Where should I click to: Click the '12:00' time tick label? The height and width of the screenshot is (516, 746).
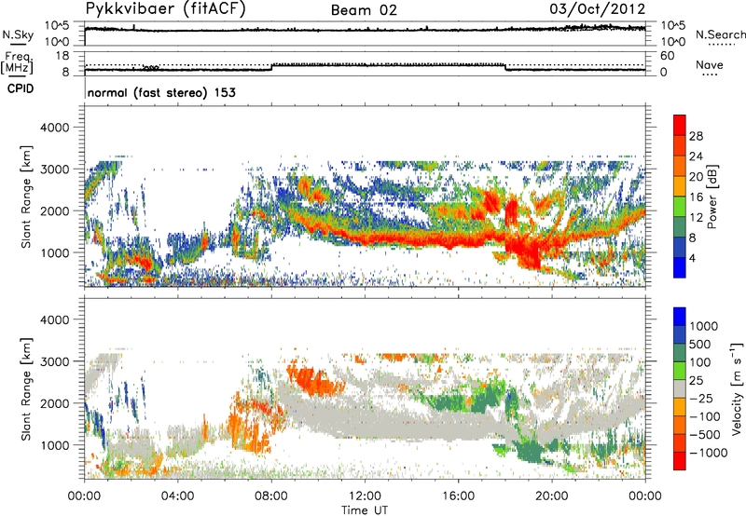pyautogui.click(x=365, y=496)
